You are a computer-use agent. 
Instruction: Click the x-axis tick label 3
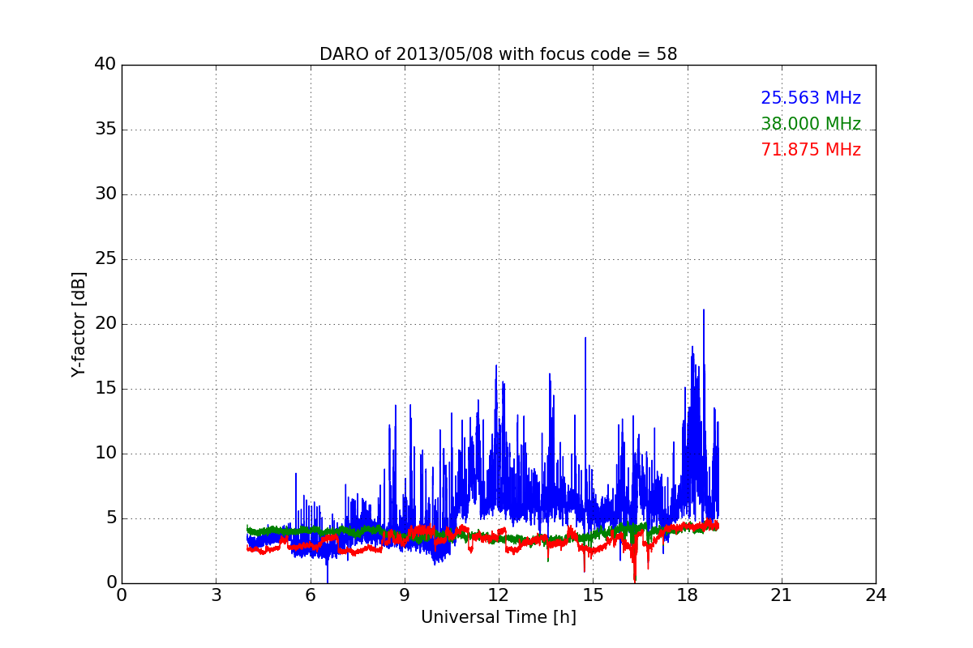216,595
